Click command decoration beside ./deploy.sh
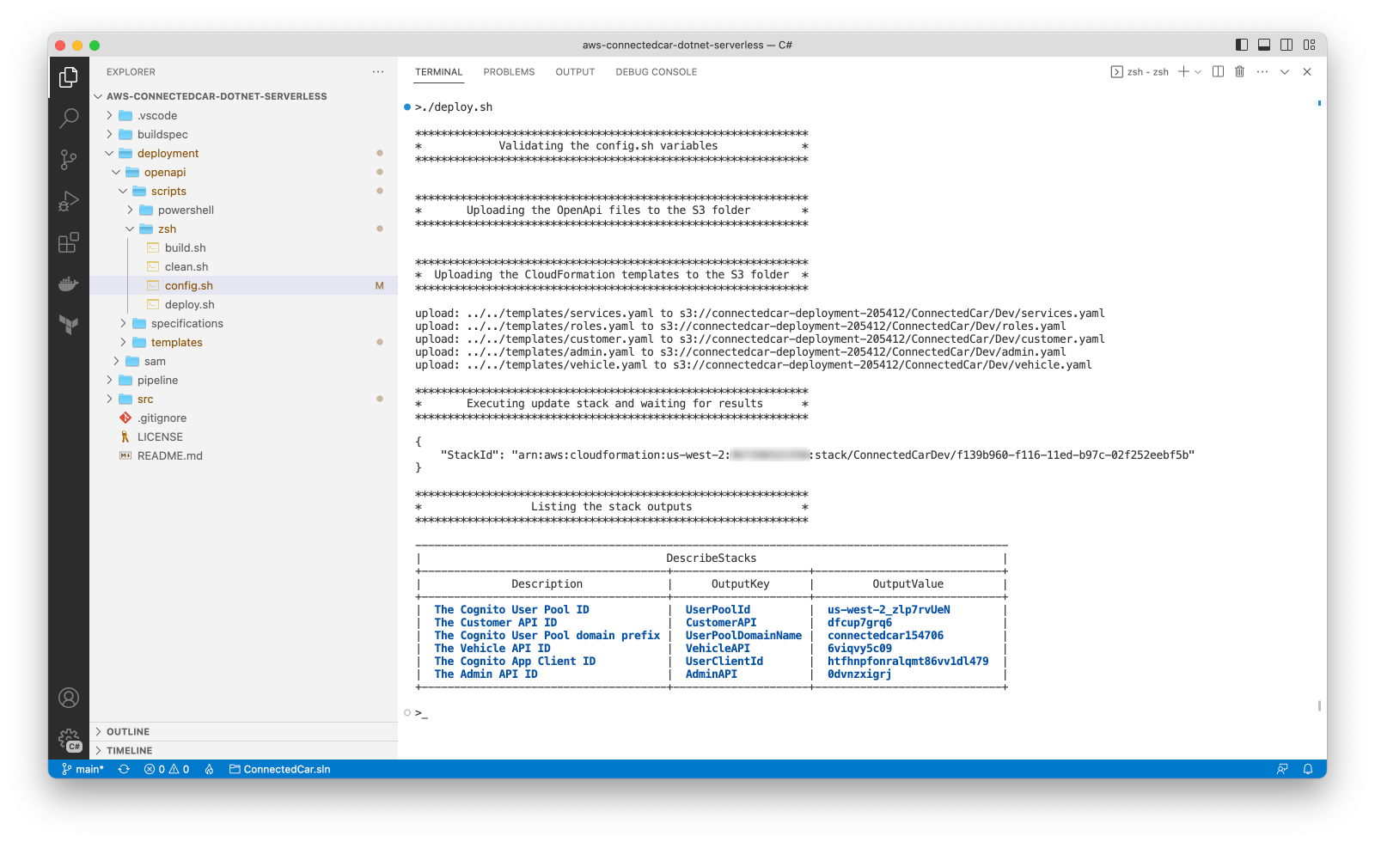Viewport: 1375px width, 842px height. pos(407,107)
